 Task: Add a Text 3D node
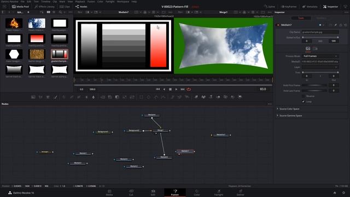pyautogui.click(x=211, y=97)
